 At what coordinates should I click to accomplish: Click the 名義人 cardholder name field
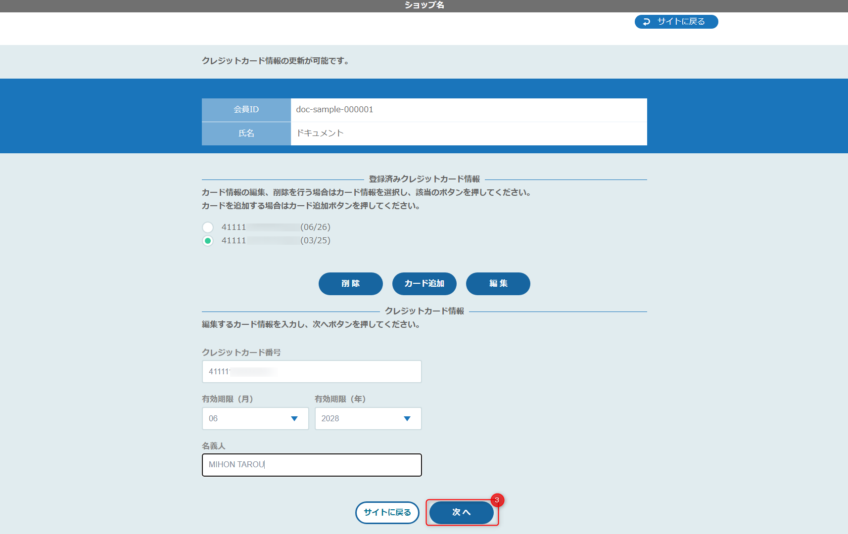pyautogui.click(x=312, y=465)
